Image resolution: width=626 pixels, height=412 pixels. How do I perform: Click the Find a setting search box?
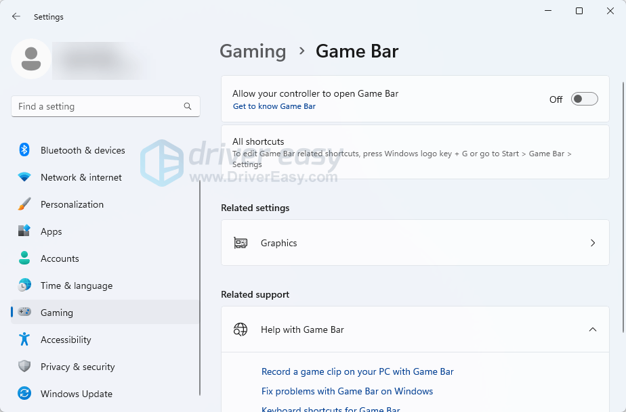[98, 106]
